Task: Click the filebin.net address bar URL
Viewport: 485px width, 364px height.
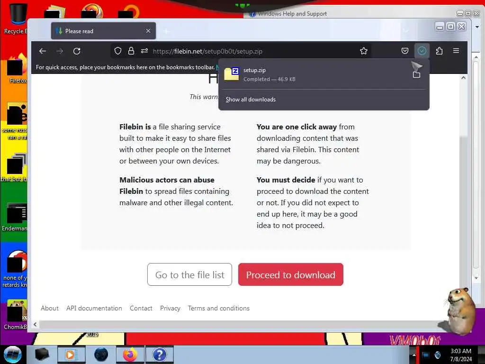Action: tap(207, 51)
